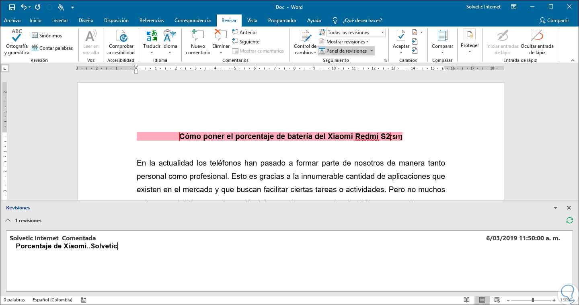
Task: Add a Nuevo comentario
Action: pos(198,36)
